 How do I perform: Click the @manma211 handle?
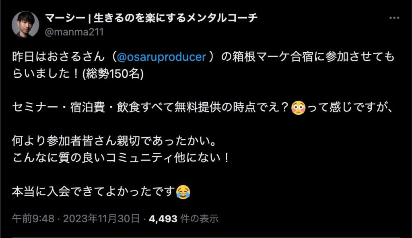[x=74, y=32]
